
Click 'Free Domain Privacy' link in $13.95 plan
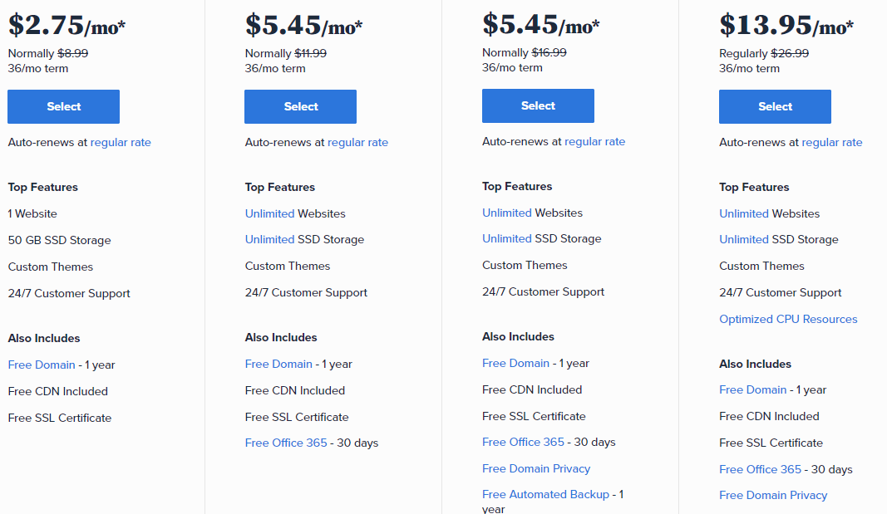coord(773,496)
